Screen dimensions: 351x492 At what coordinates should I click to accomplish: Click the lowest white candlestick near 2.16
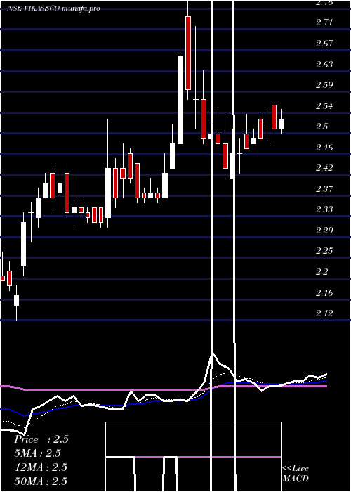coord(16,300)
